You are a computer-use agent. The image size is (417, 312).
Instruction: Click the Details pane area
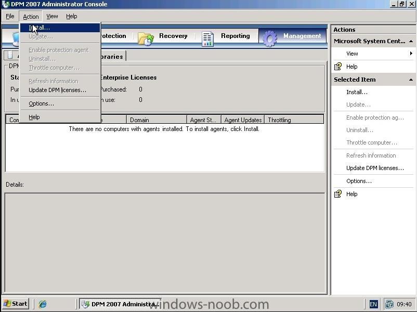pyautogui.click(x=165, y=242)
